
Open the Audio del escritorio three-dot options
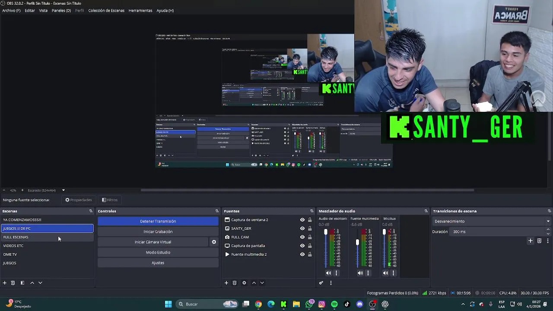(x=337, y=273)
